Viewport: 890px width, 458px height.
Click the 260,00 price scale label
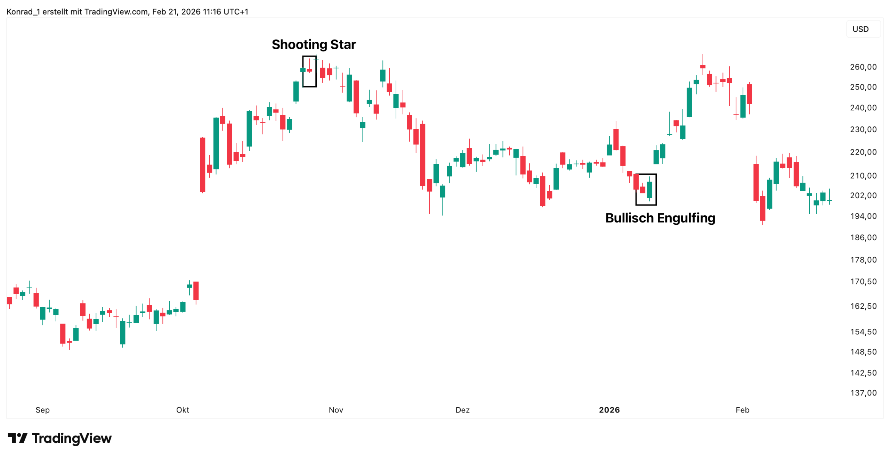click(x=863, y=67)
